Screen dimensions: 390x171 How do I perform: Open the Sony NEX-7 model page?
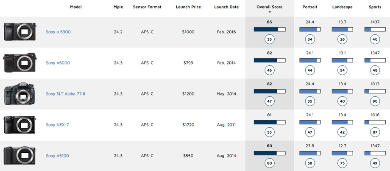pyautogui.click(x=57, y=125)
